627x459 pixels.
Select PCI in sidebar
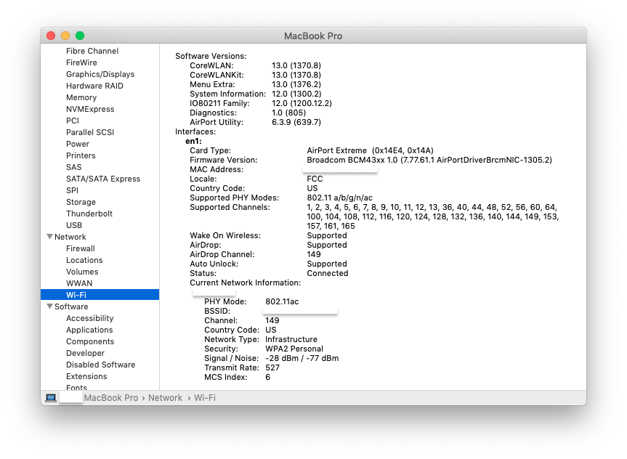click(x=73, y=121)
